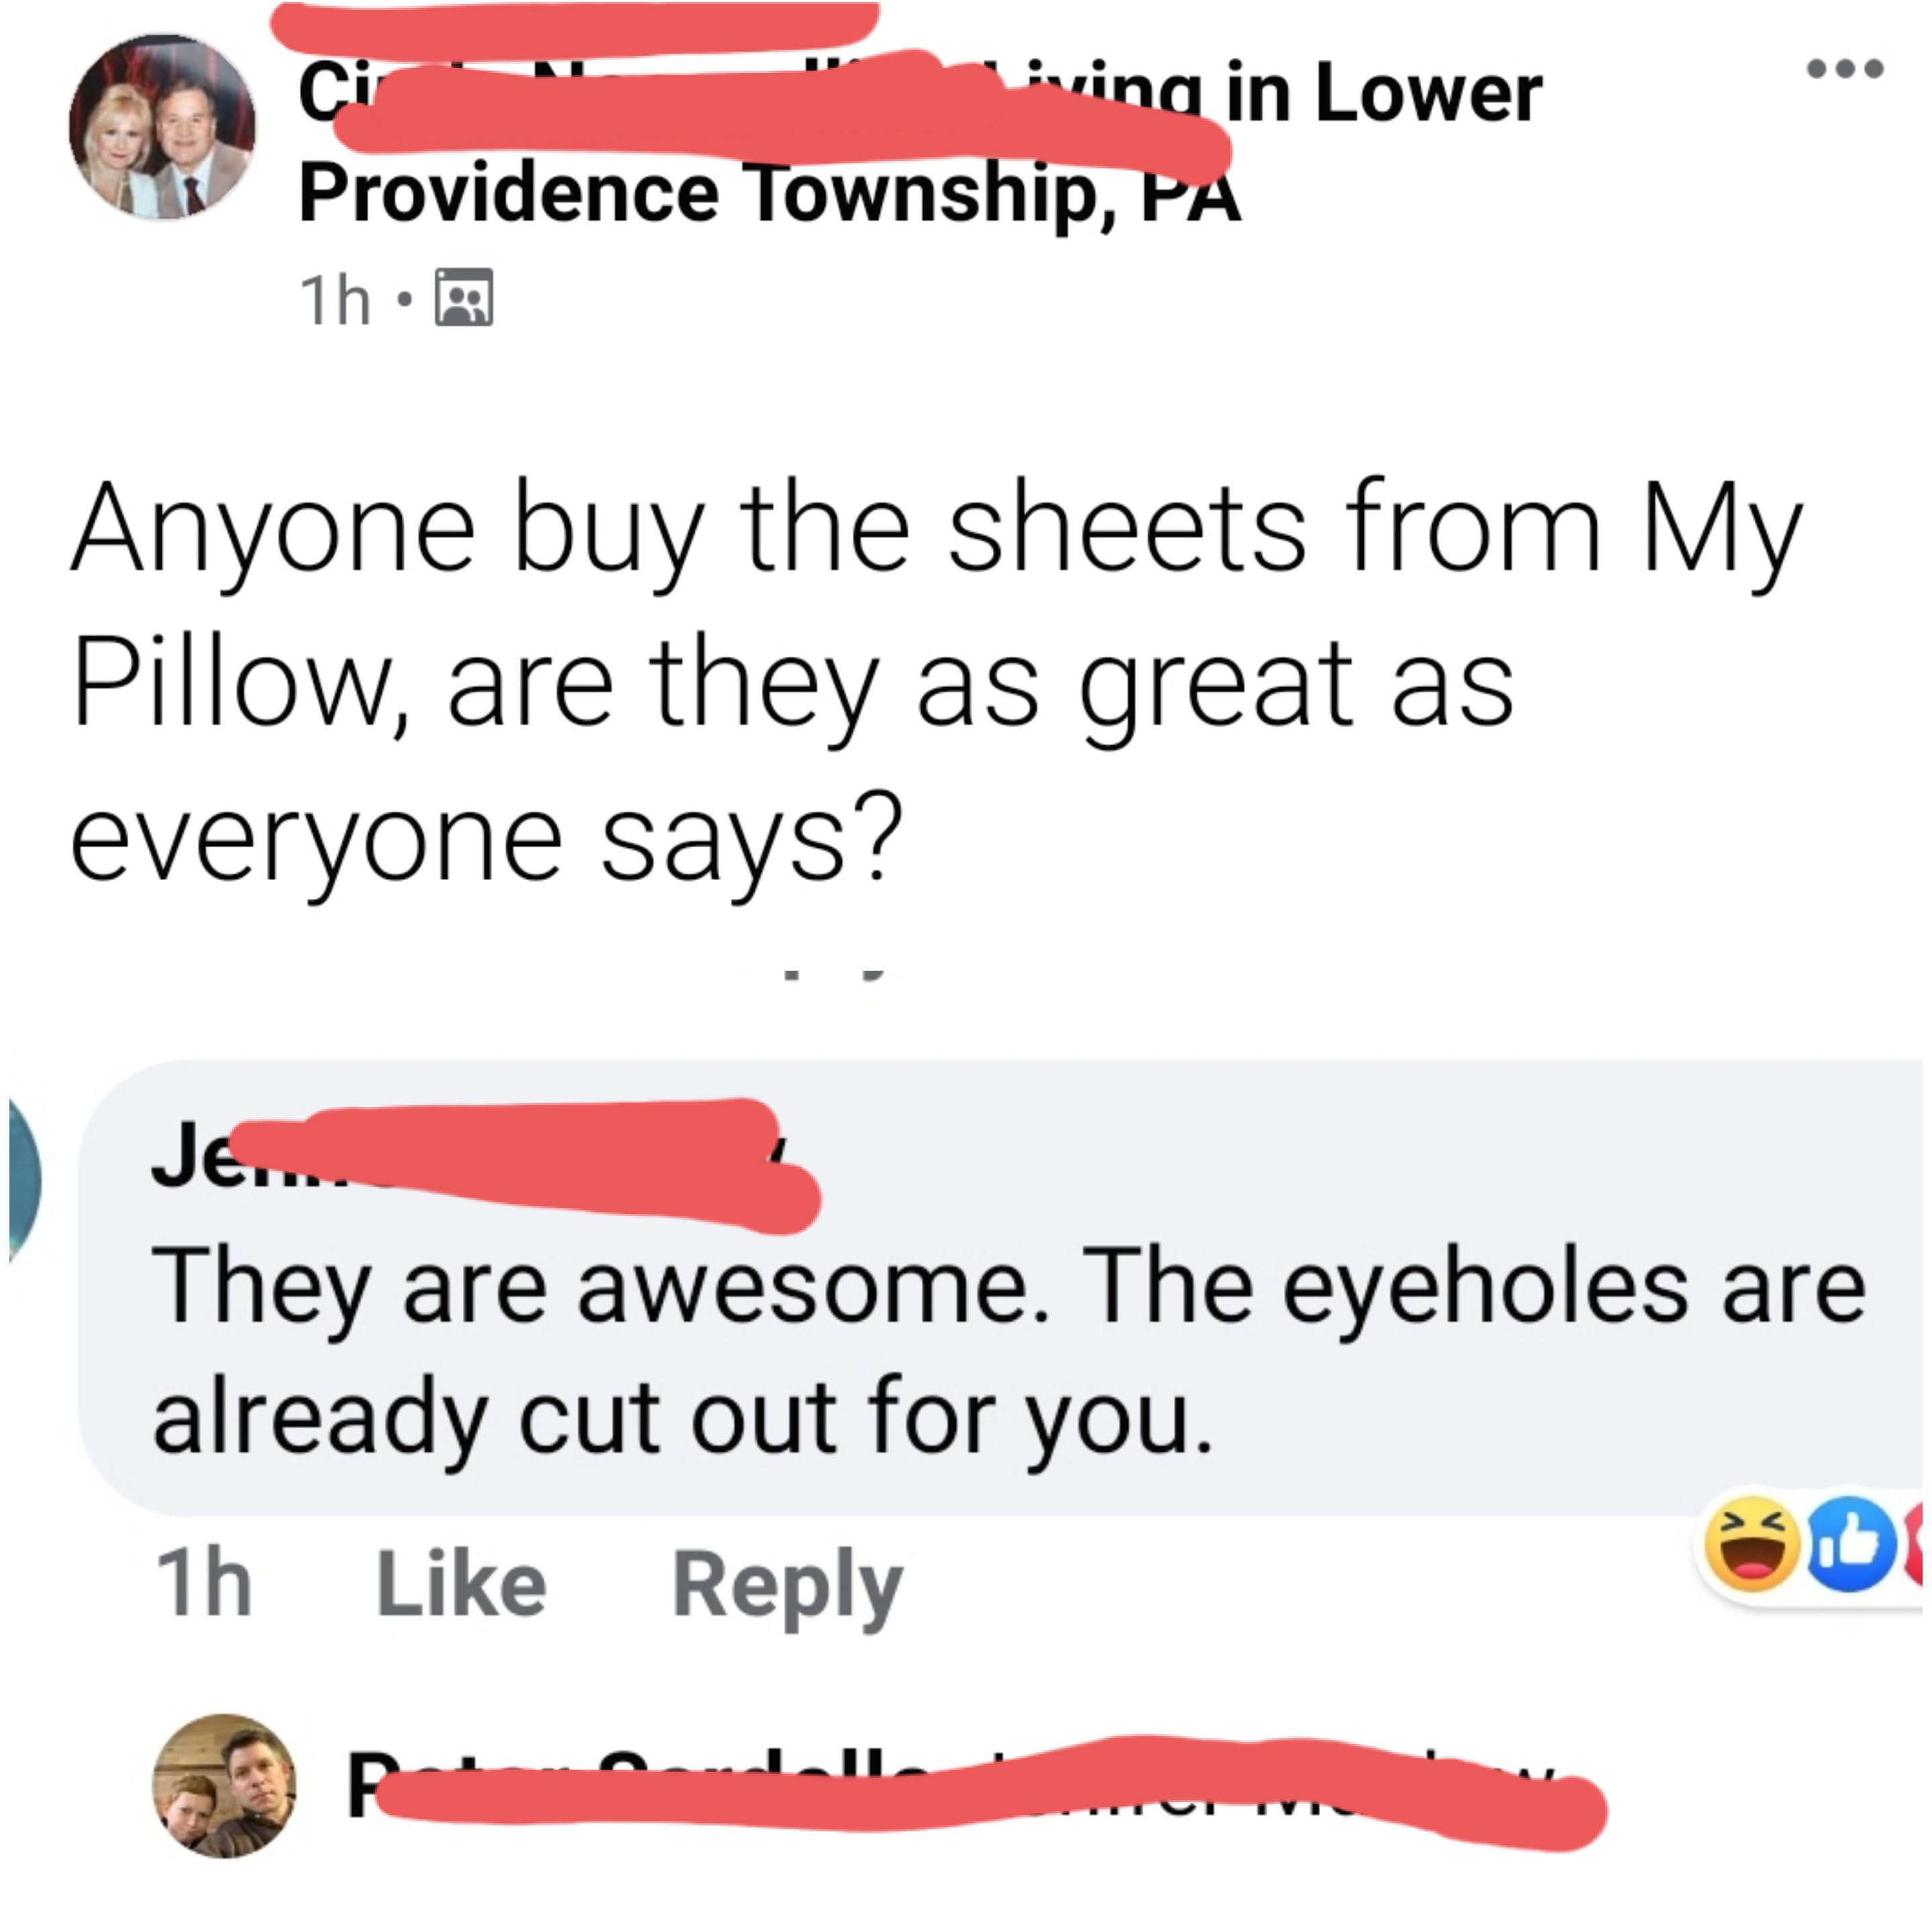Open the three-dot post options menu

[x=1844, y=69]
